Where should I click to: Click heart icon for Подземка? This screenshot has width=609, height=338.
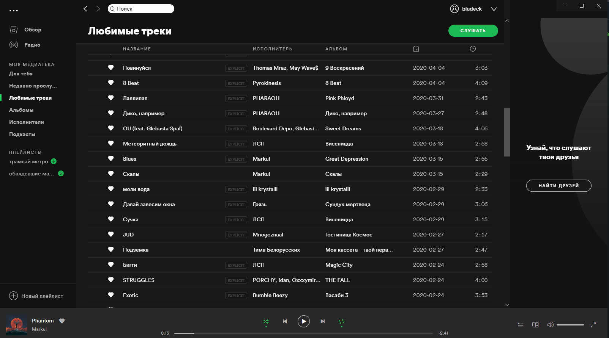coord(111,249)
